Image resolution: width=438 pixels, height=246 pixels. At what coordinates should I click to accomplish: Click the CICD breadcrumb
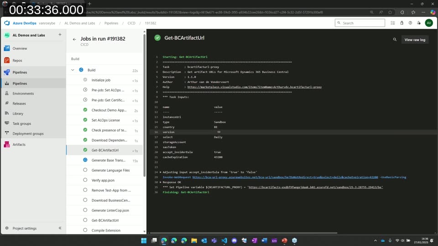131,23
